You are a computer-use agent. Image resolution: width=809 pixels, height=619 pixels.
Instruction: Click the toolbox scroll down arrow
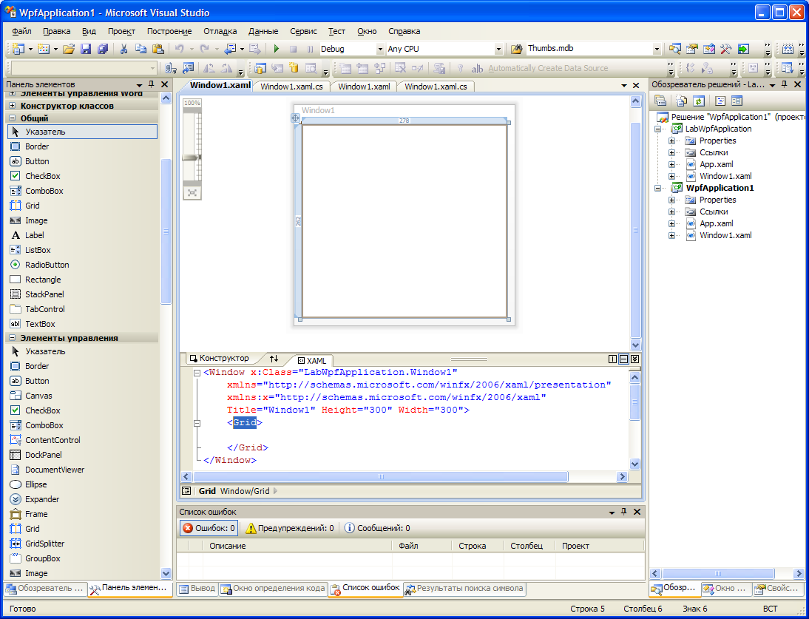click(x=166, y=573)
